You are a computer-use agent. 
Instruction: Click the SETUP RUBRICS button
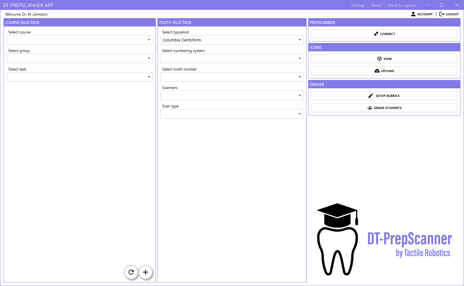pos(384,96)
